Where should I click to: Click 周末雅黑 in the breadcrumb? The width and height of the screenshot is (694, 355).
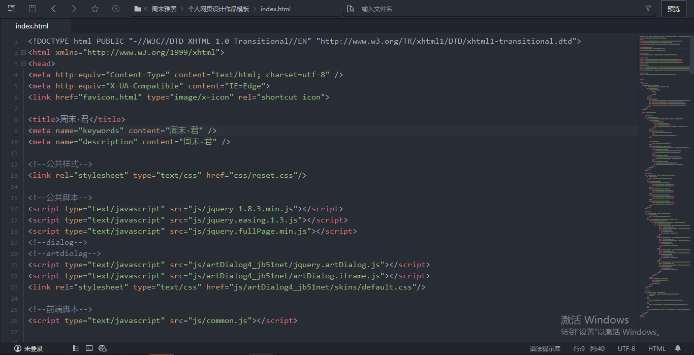click(x=164, y=9)
